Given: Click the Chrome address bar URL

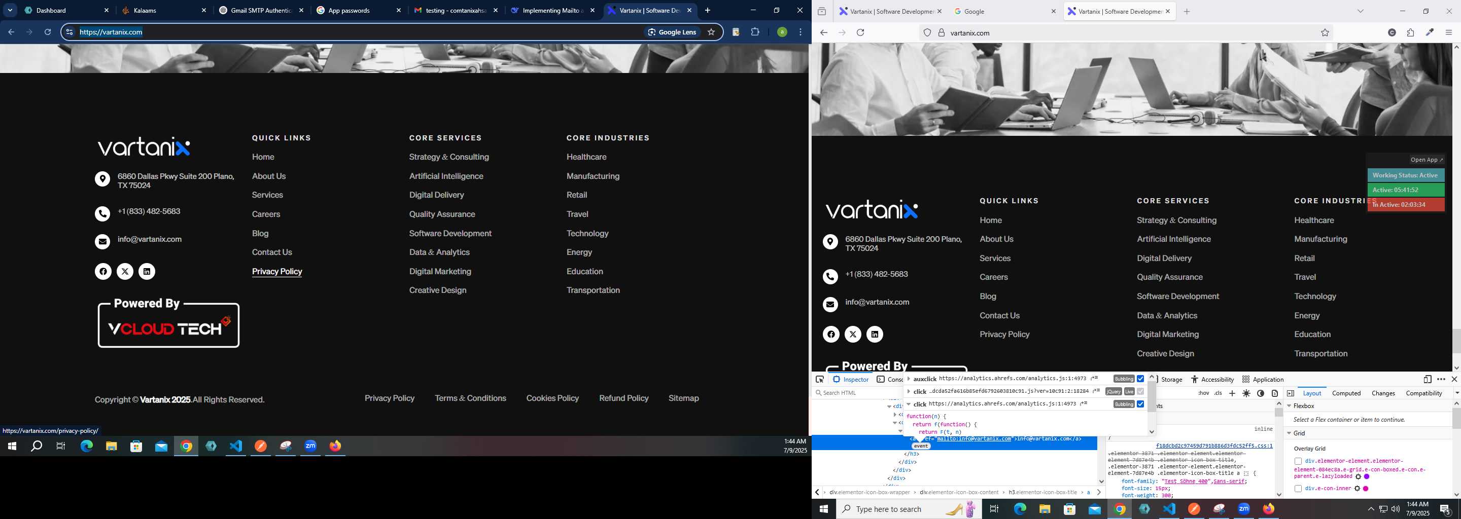Looking at the screenshot, I should coord(111,32).
